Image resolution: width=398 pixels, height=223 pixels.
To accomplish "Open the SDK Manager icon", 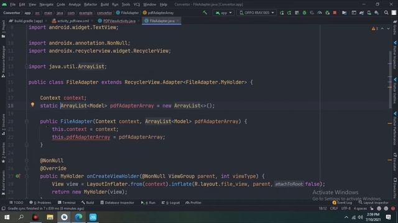I will [x=377, y=12].
